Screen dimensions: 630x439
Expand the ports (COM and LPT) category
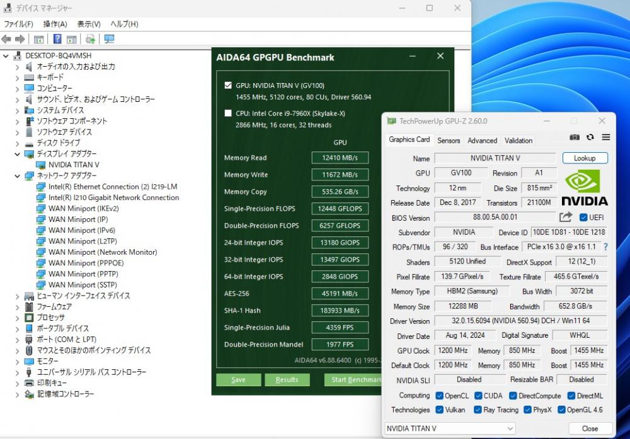pos(17,340)
